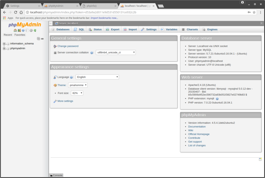The image size is (265, 178).
Task: Open the Wiki link
Action: (x=191, y=130)
